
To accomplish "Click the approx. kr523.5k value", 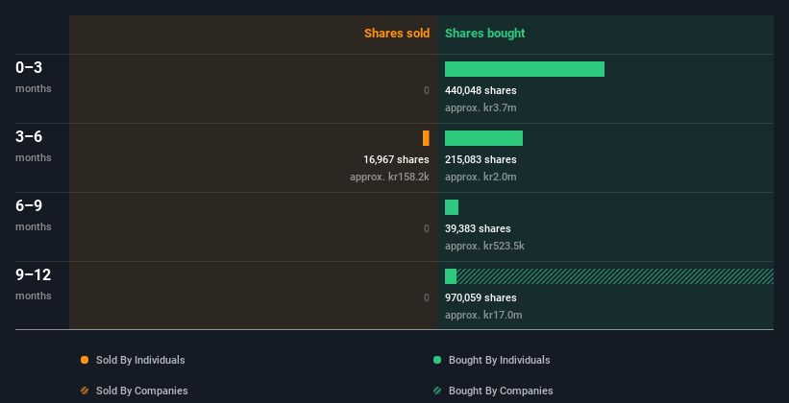I will click(484, 246).
